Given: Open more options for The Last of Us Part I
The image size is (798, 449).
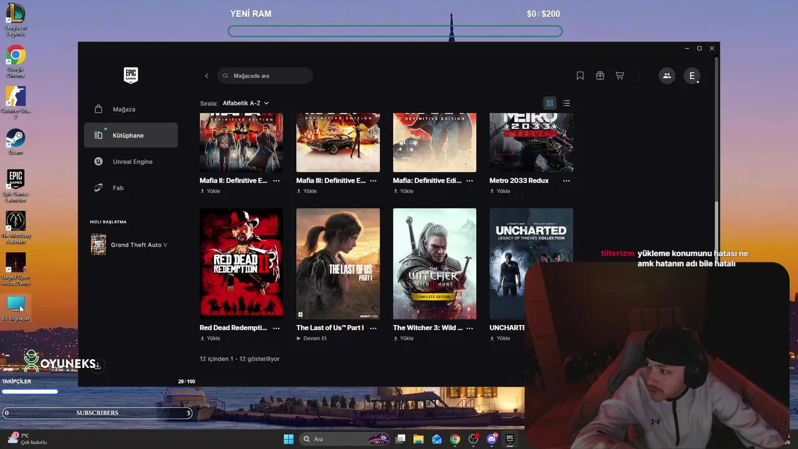Looking at the screenshot, I should (x=373, y=327).
